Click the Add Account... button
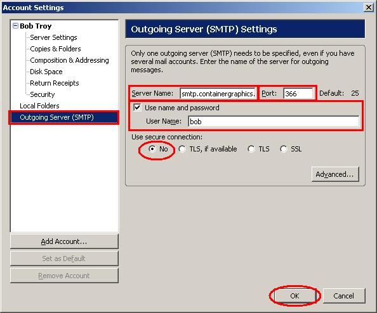Image resolution: width=377 pixels, height=313 pixels. pos(64,241)
